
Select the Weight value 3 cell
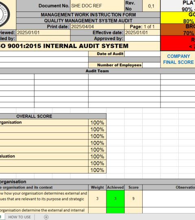[97, 199]
